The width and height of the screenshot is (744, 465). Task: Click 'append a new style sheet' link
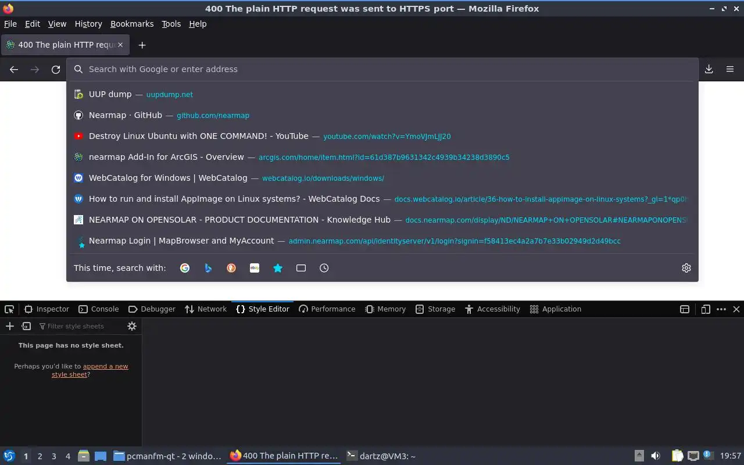90,370
